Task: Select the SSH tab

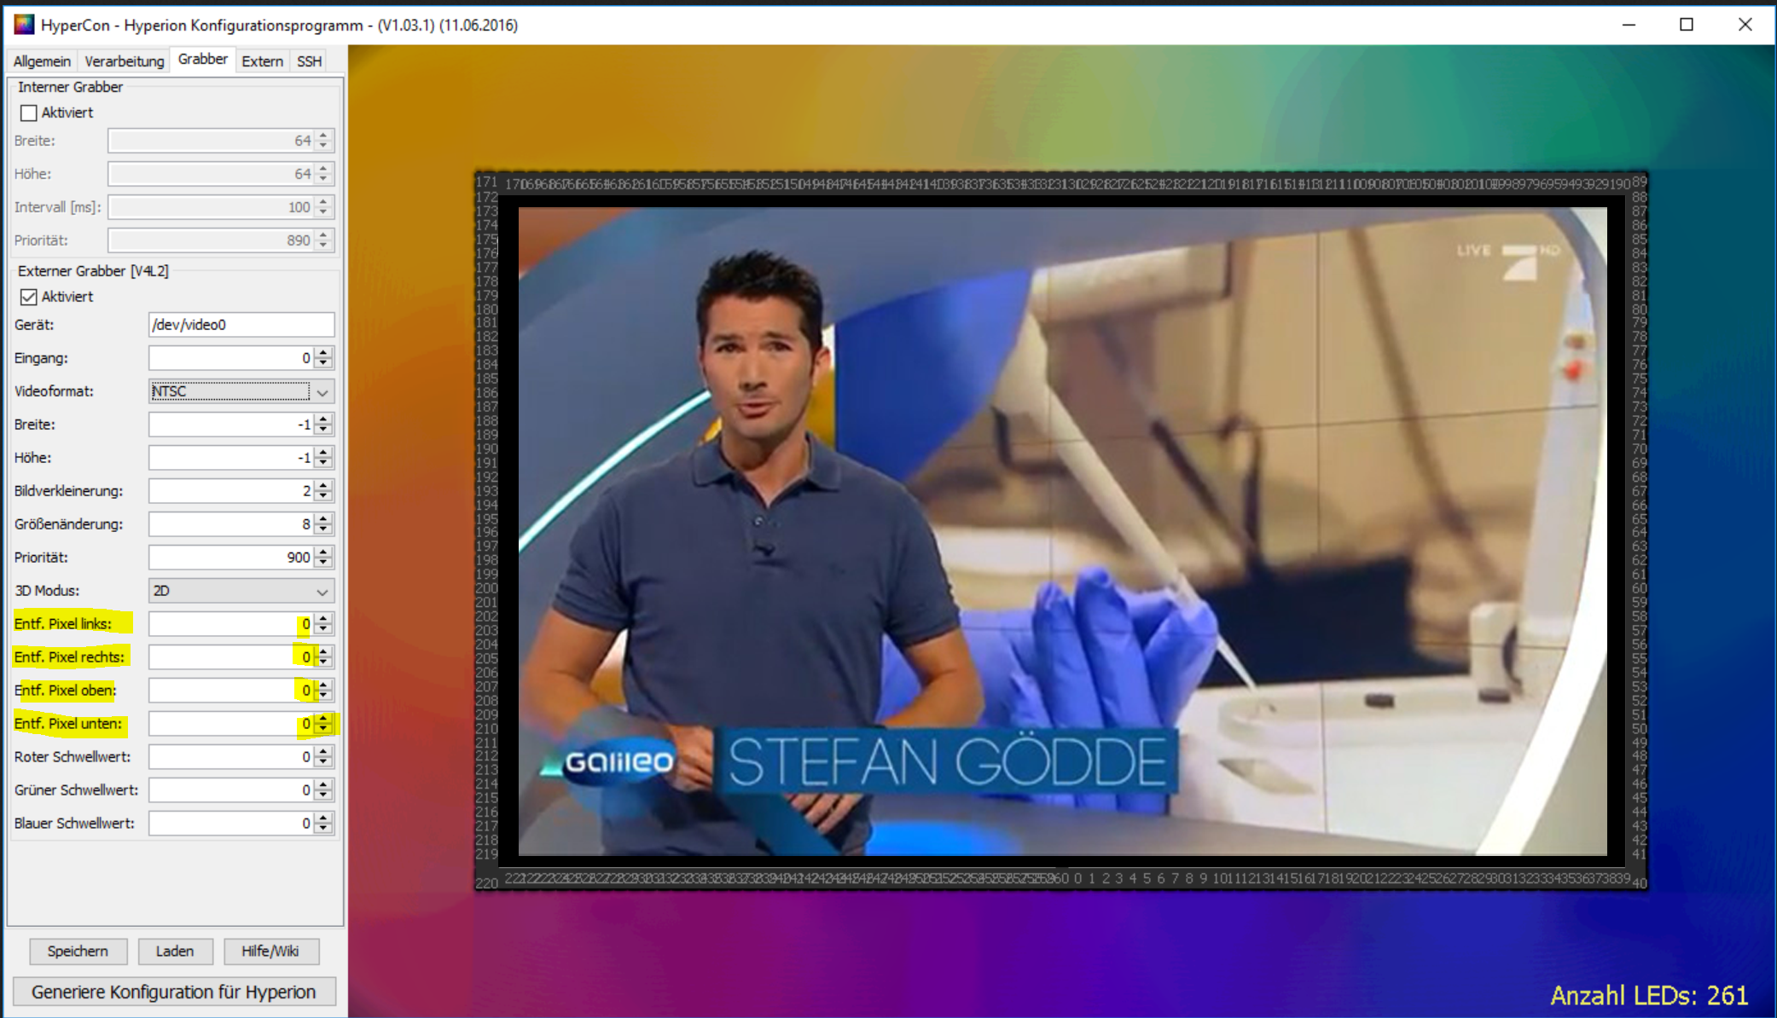Action: point(309,61)
